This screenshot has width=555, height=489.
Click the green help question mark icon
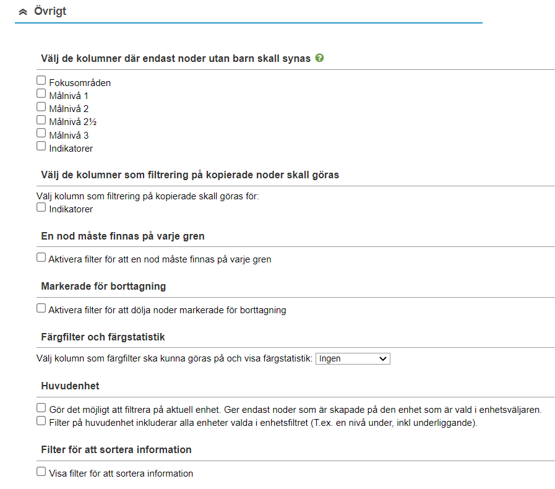click(x=319, y=58)
